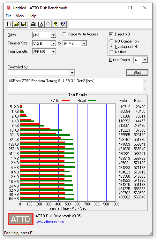Click inside the description text box
This screenshot has height=239, width=157.
tap(76, 85)
